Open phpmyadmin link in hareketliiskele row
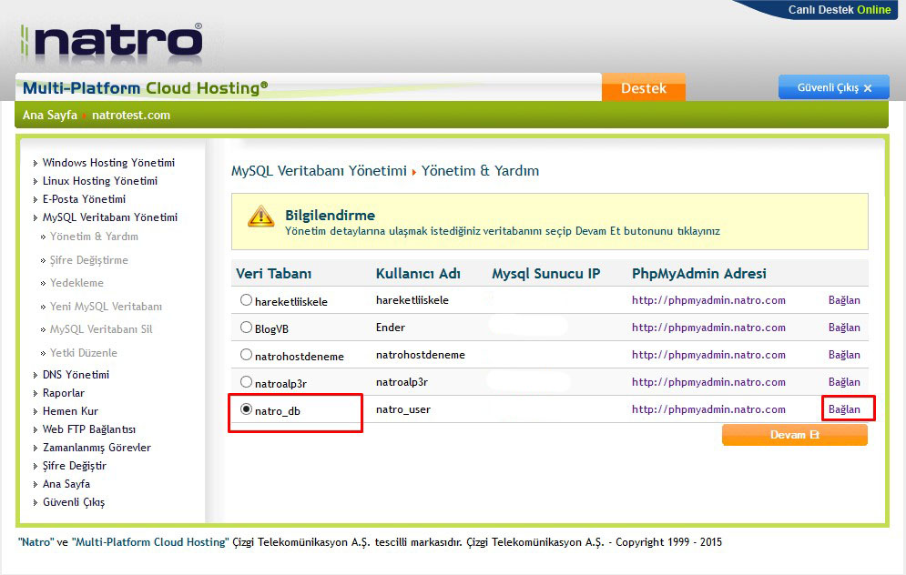The height and width of the screenshot is (575, 906). pyautogui.click(x=708, y=300)
